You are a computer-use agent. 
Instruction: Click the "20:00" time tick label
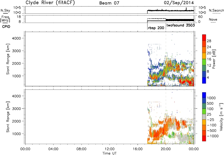click(165, 149)
